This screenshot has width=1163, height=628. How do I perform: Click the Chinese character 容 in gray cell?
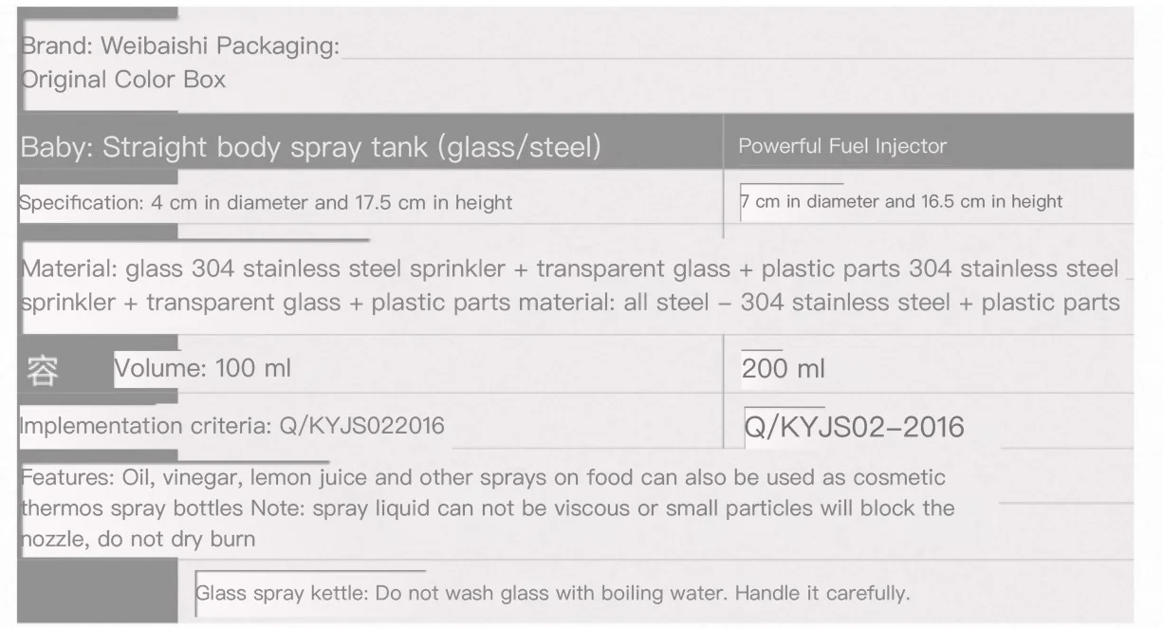pos(42,370)
